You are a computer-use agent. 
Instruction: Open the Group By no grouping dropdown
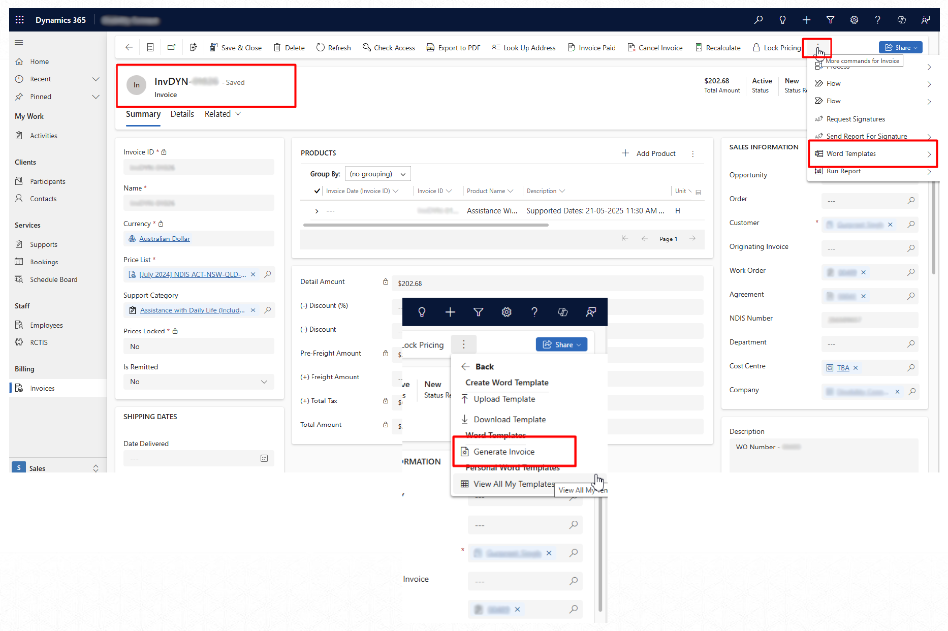pyautogui.click(x=377, y=174)
